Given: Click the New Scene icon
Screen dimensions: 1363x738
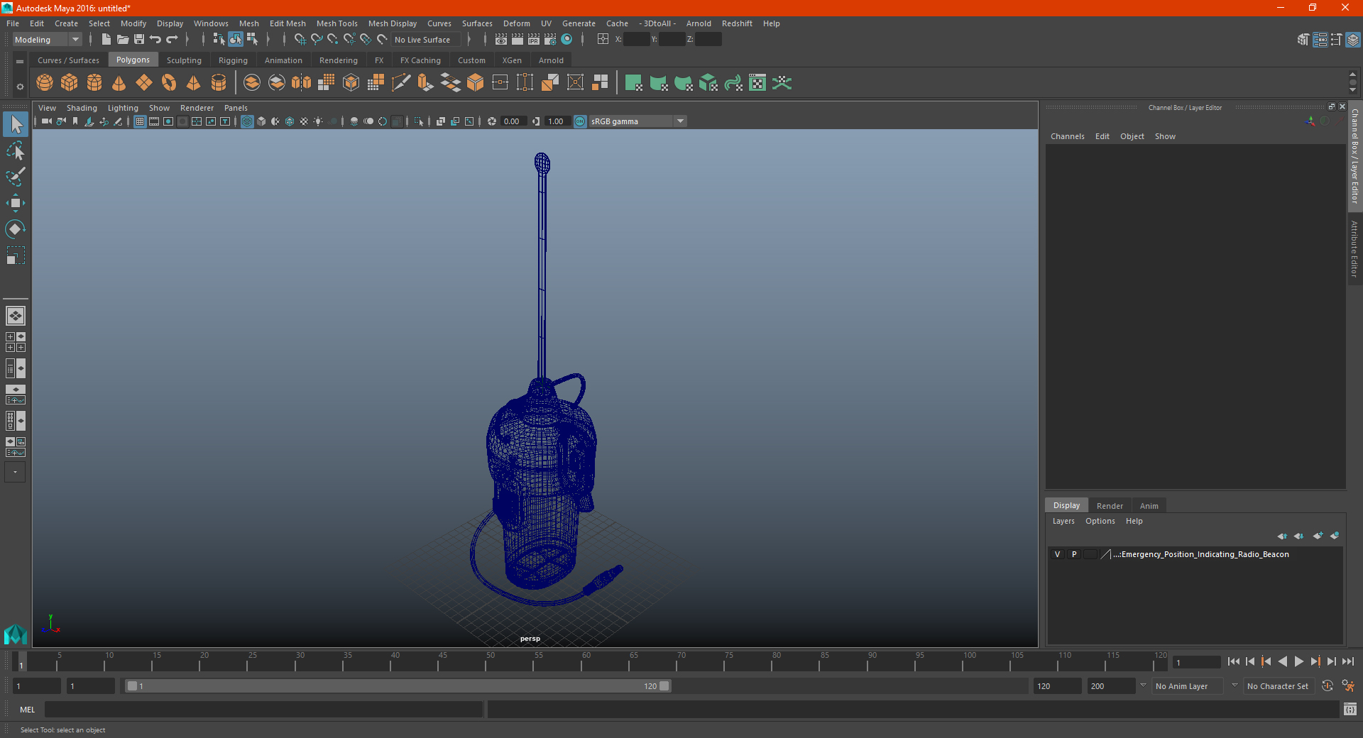Looking at the screenshot, I should tap(106, 40).
